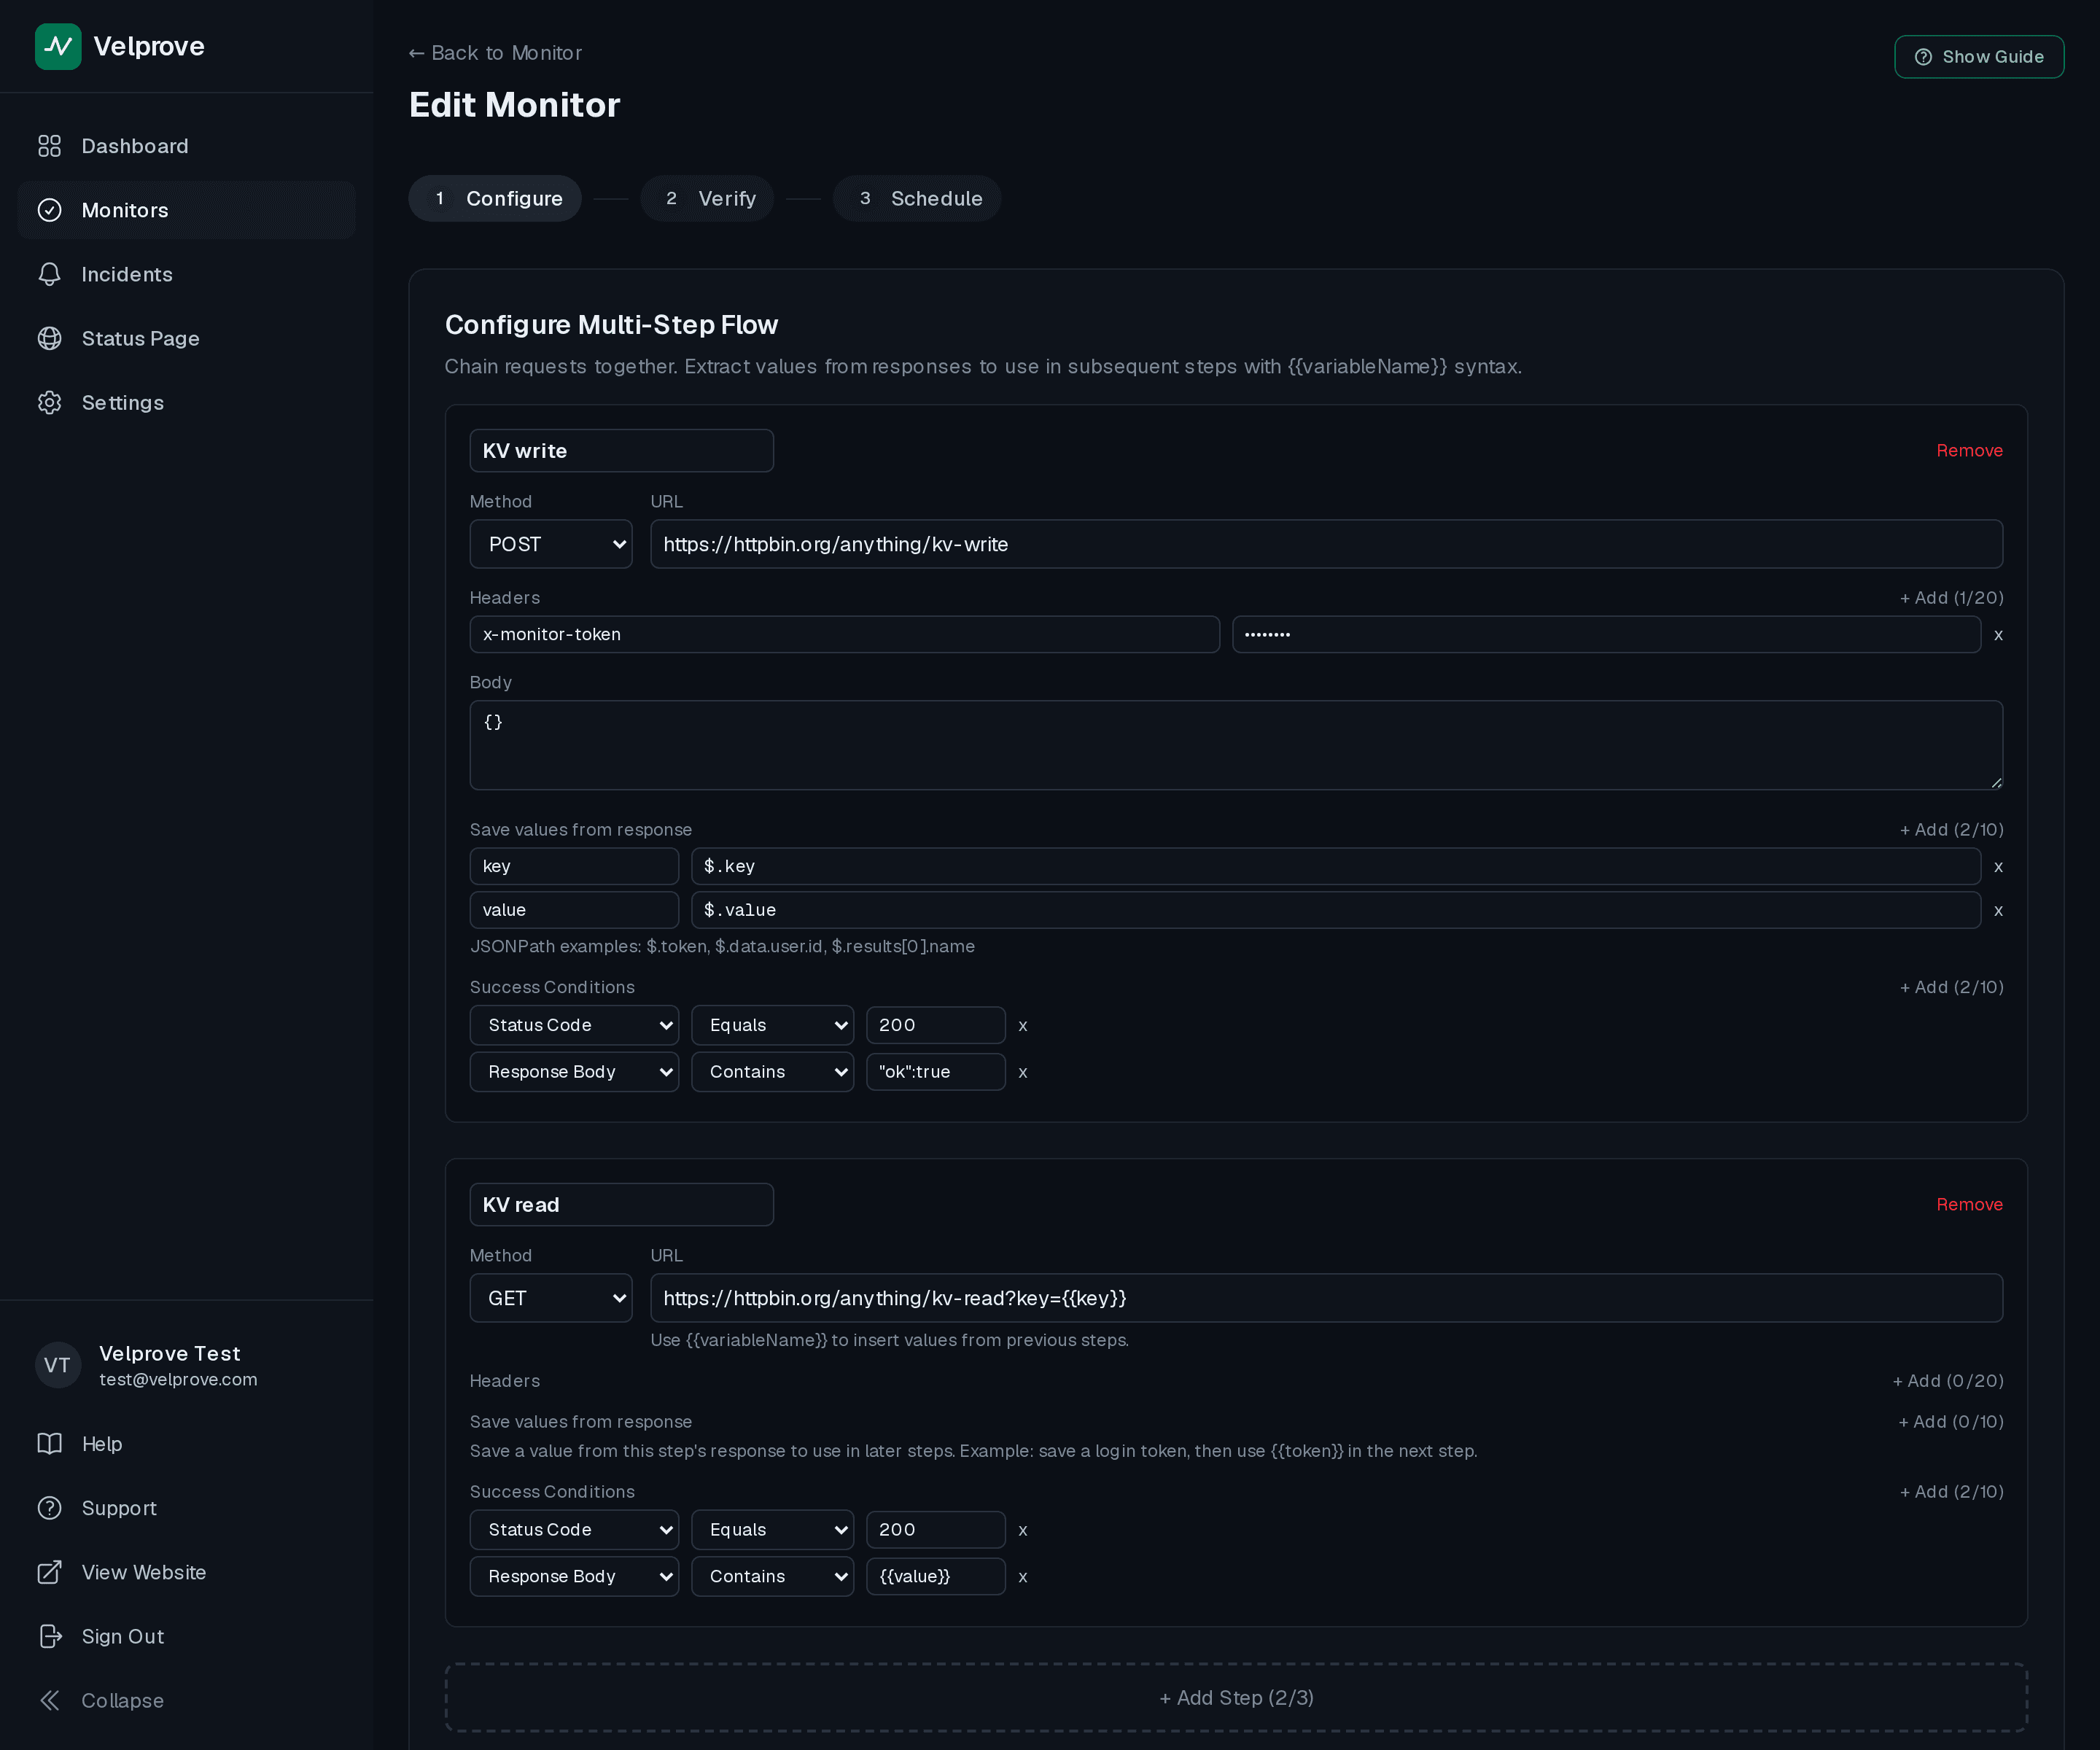The image size is (2100, 1750).
Task: Click the x-monitor-token header name field
Action: point(844,634)
